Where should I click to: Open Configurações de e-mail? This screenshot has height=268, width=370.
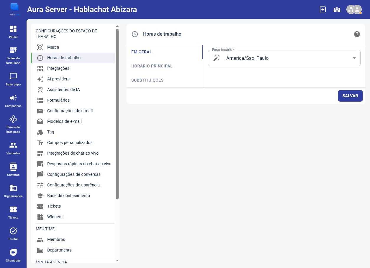click(x=73, y=111)
